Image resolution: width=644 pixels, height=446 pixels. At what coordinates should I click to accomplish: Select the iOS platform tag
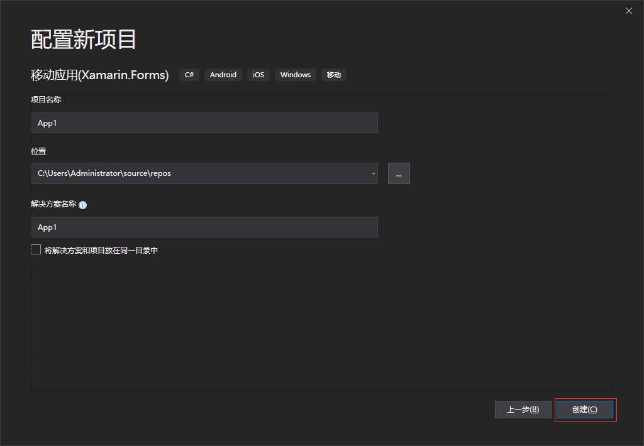[x=258, y=75]
